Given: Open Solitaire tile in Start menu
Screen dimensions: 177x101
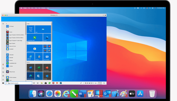Looking at the screenshot, I should pyautogui.click(x=39, y=57).
